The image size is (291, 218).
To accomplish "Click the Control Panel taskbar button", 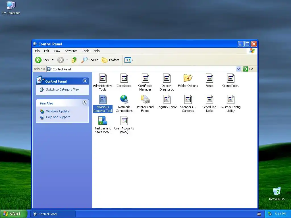I will tap(53, 214).
